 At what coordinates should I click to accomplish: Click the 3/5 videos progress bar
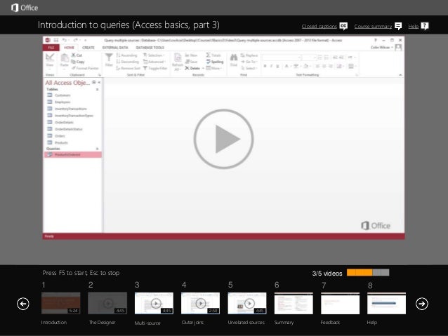368,272
